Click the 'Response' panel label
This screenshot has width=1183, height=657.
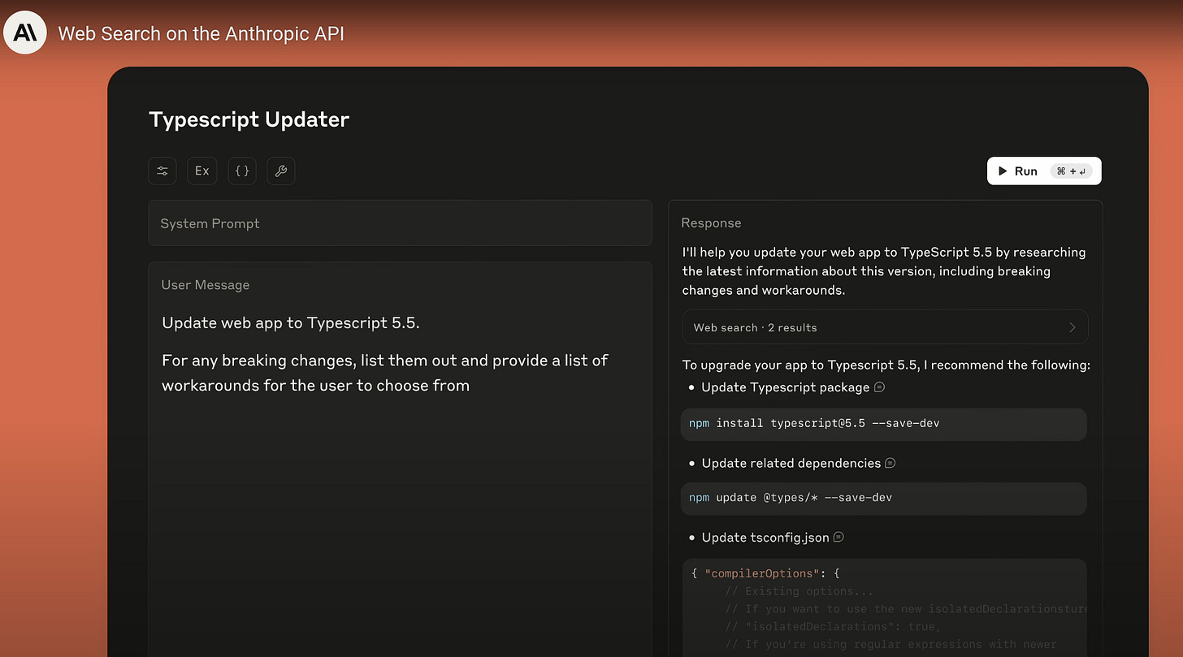[x=711, y=223]
